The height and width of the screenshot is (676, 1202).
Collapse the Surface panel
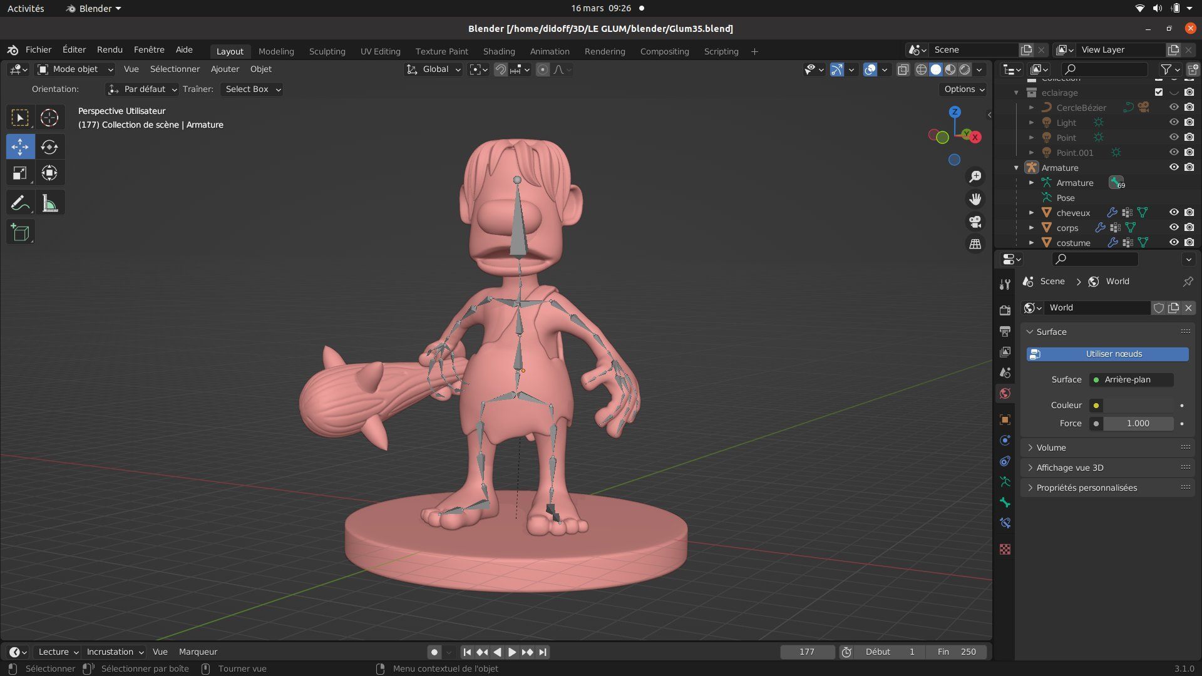pyautogui.click(x=1107, y=332)
